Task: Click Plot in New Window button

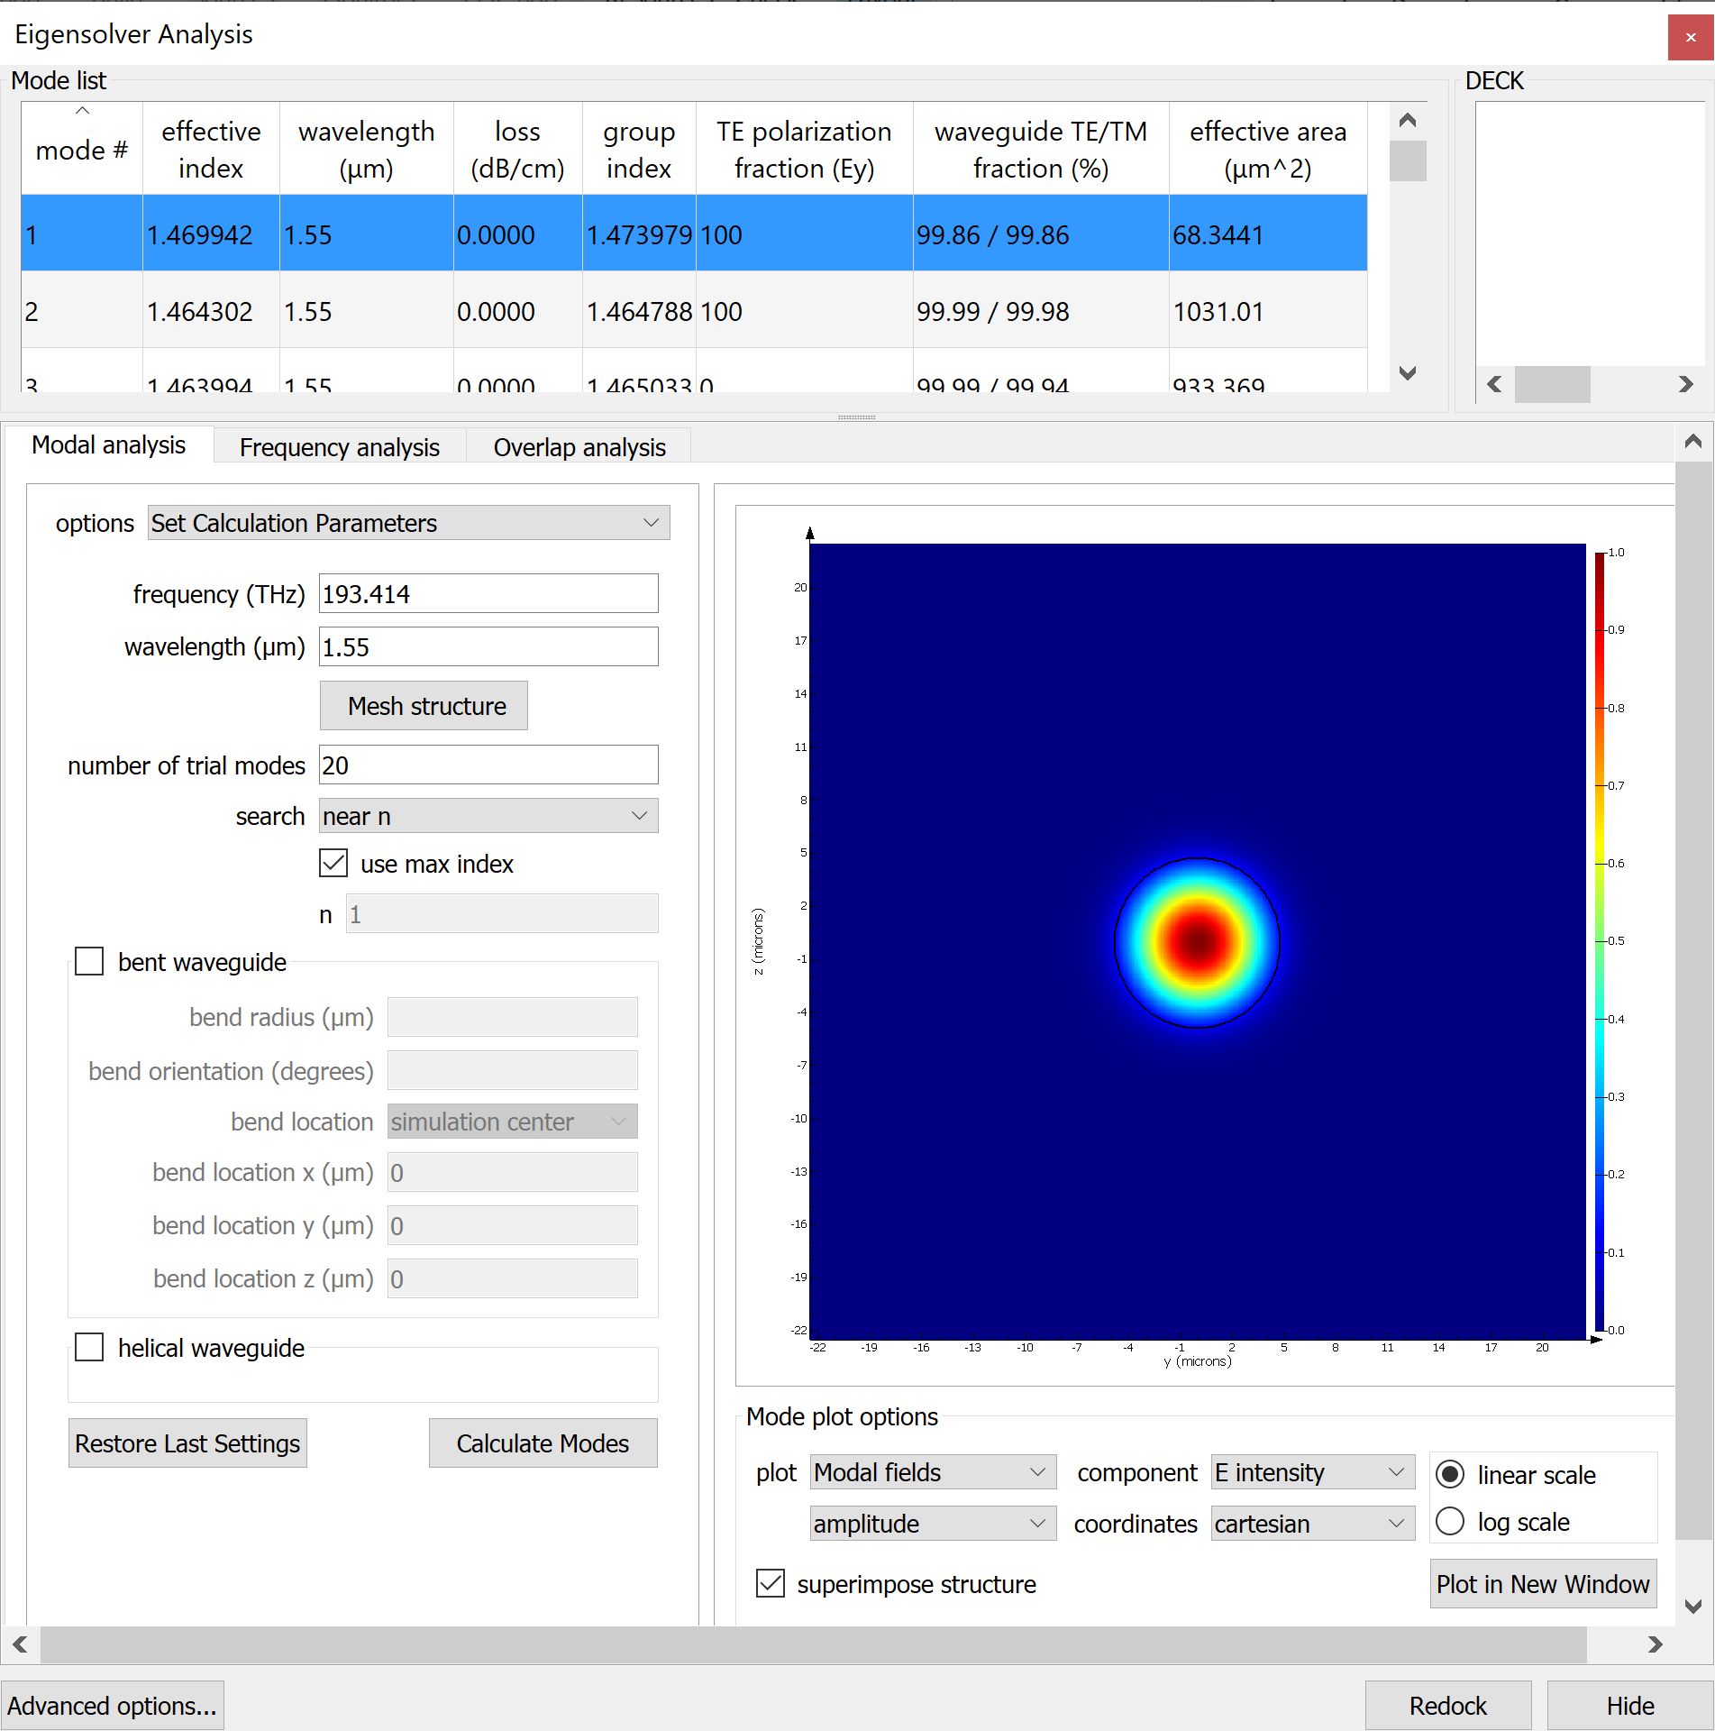Action: (1543, 1584)
